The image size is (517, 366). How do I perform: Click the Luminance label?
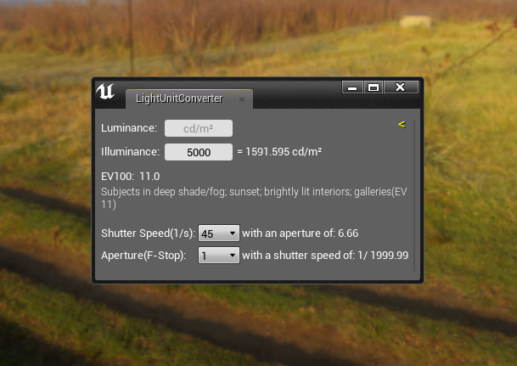129,128
